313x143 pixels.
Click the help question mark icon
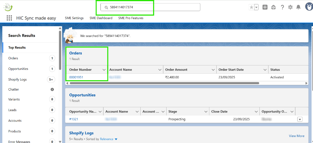coord(282,7)
